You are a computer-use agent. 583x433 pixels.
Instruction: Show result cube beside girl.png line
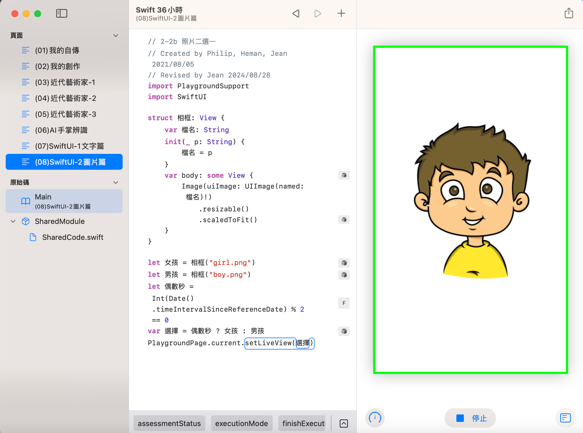tap(344, 263)
